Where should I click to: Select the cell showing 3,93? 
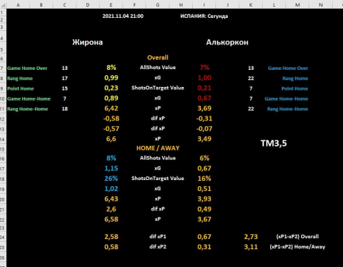(204, 199)
